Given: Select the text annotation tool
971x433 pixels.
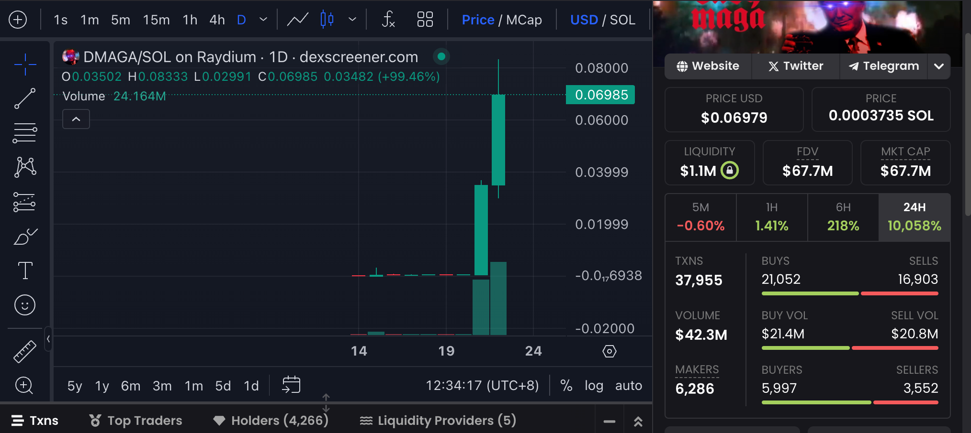Looking at the screenshot, I should [25, 271].
